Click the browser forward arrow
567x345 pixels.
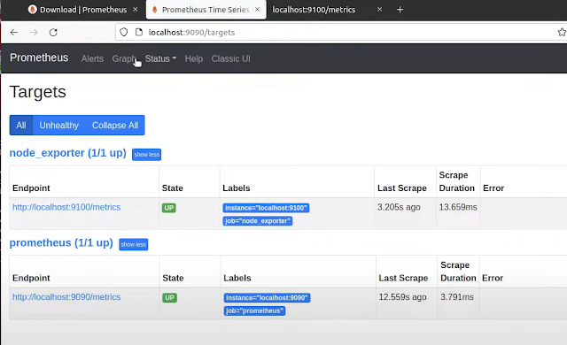34,33
